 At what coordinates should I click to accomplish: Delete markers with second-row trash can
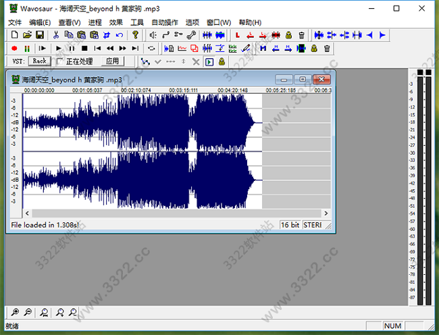[327, 49]
